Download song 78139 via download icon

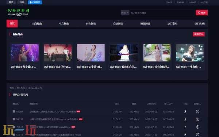[x=185, y=127]
